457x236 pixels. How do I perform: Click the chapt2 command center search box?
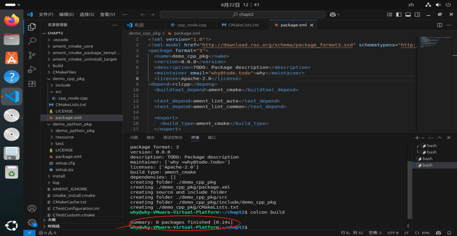pos(242,14)
